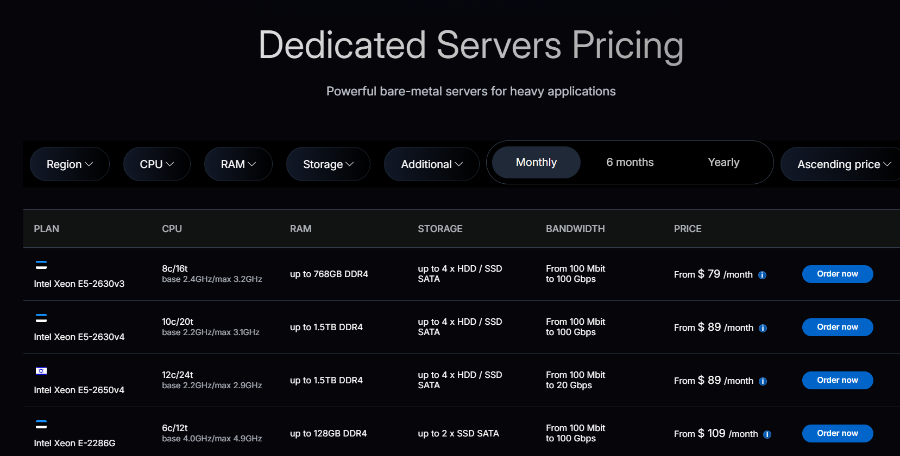Order the Intel Xeon E5-2630v4 server
Viewport: 900px width, 456px height.
[838, 327]
